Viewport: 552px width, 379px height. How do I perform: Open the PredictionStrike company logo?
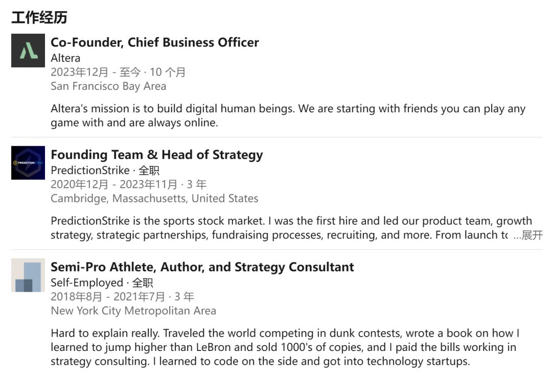tap(28, 163)
